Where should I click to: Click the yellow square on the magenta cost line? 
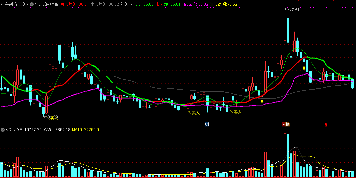point(262,101)
